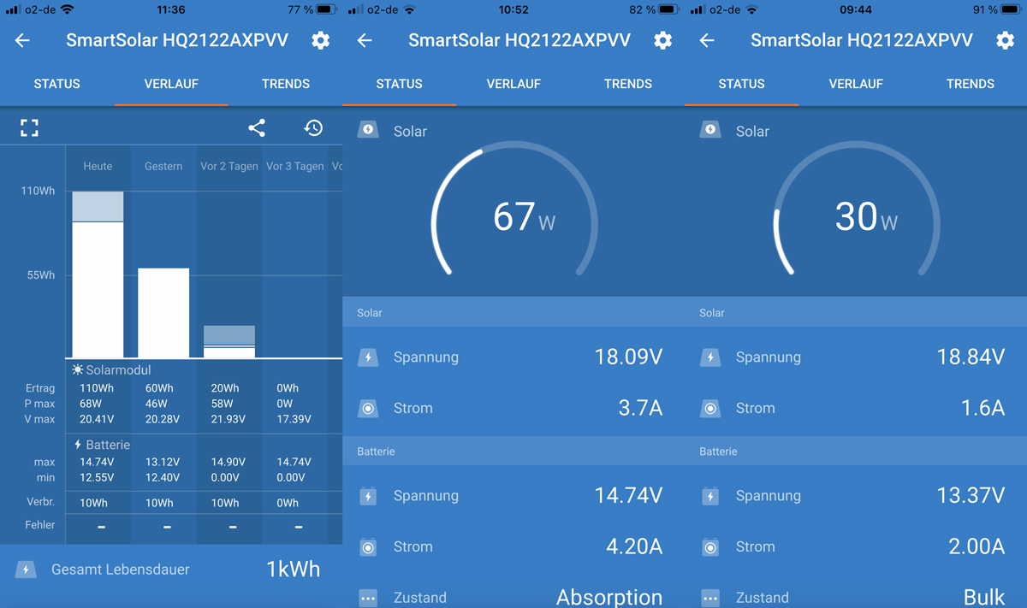Image resolution: width=1027 pixels, height=608 pixels.
Task: Go back from the 10:52 screen
Action: click(365, 40)
